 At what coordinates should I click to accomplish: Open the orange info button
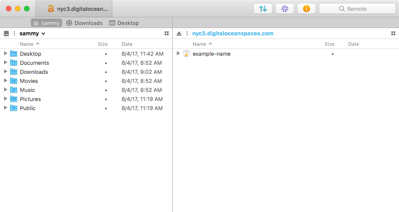point(307,9)
